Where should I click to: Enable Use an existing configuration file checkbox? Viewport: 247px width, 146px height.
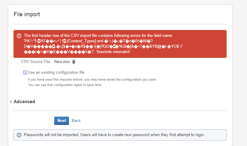point(25,73)
